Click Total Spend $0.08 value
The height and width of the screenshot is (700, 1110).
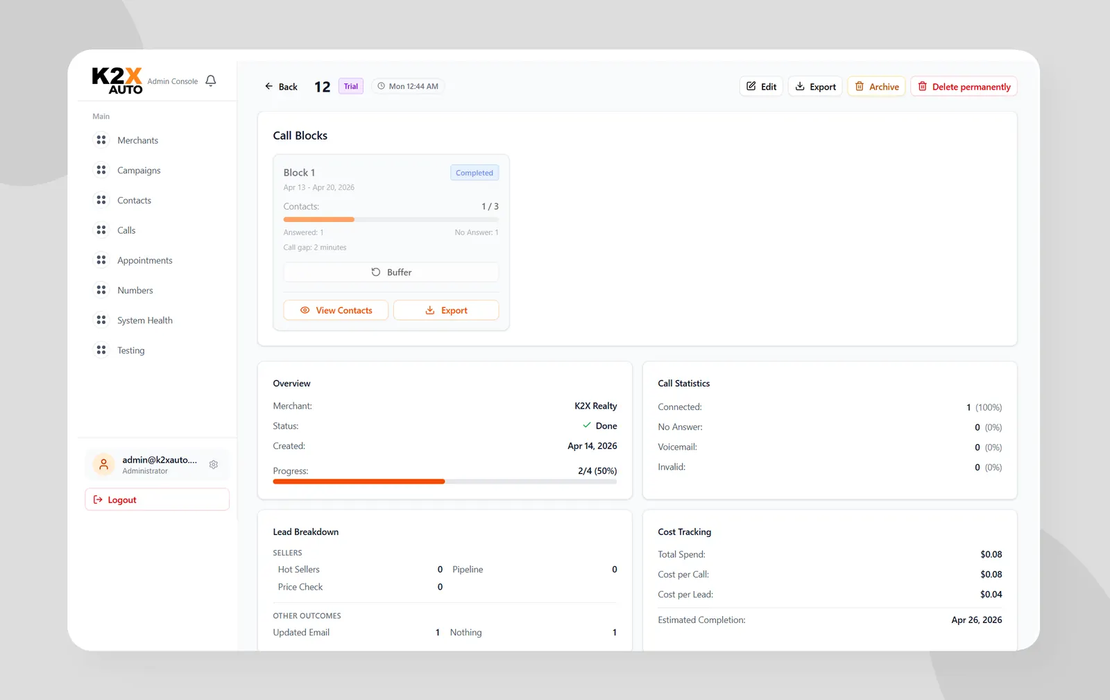click(991, 554)
